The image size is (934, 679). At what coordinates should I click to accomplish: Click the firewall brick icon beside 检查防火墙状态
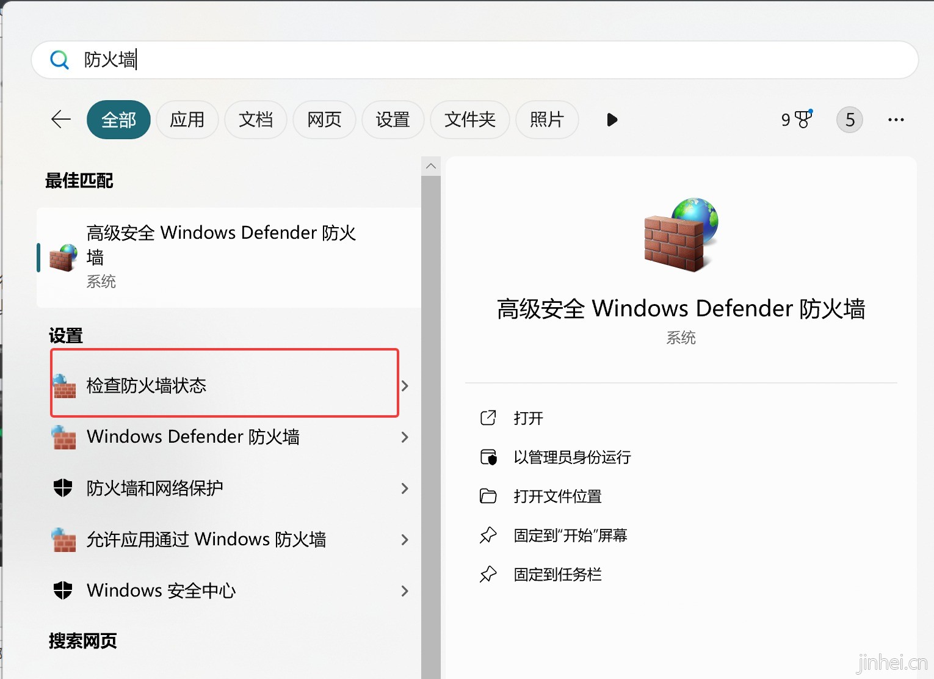[x=64, y=386]
